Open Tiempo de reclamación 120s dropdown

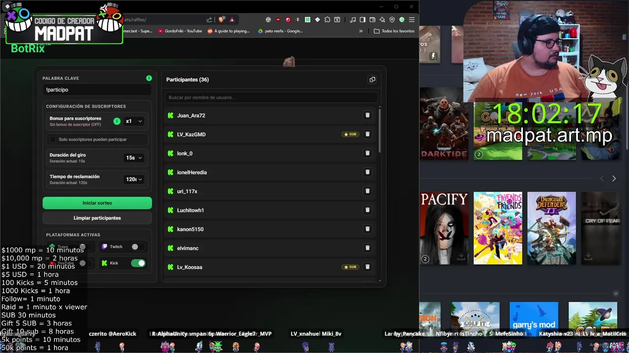click(134, 179)
